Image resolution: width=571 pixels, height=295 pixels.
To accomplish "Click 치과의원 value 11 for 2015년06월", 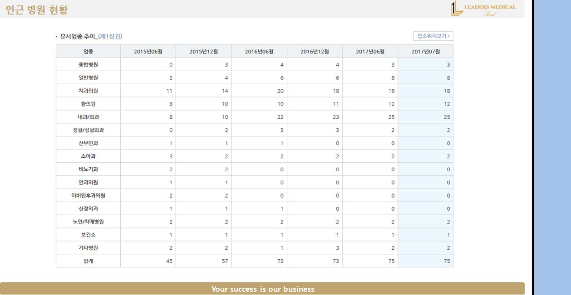I will click(169, 91).
